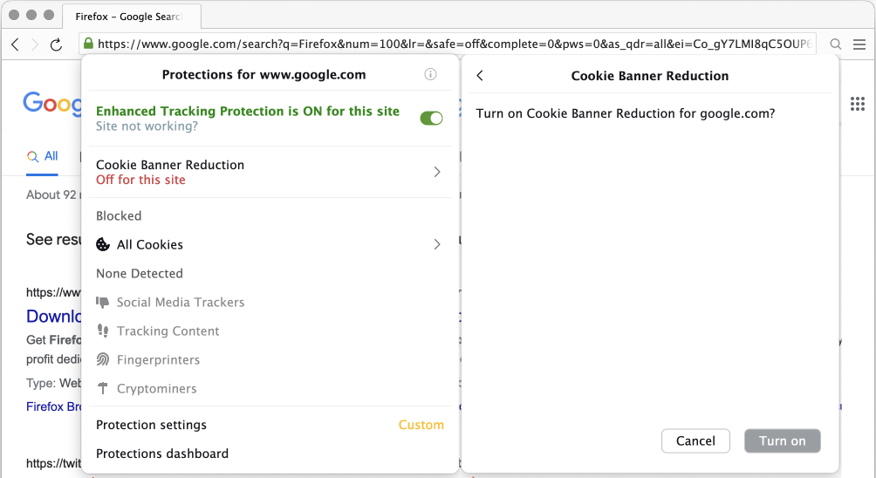This screenshot has height=478, width=876.
Task: Expand the Cookie Banner Reduction row
Action: [x=270, y=172]
